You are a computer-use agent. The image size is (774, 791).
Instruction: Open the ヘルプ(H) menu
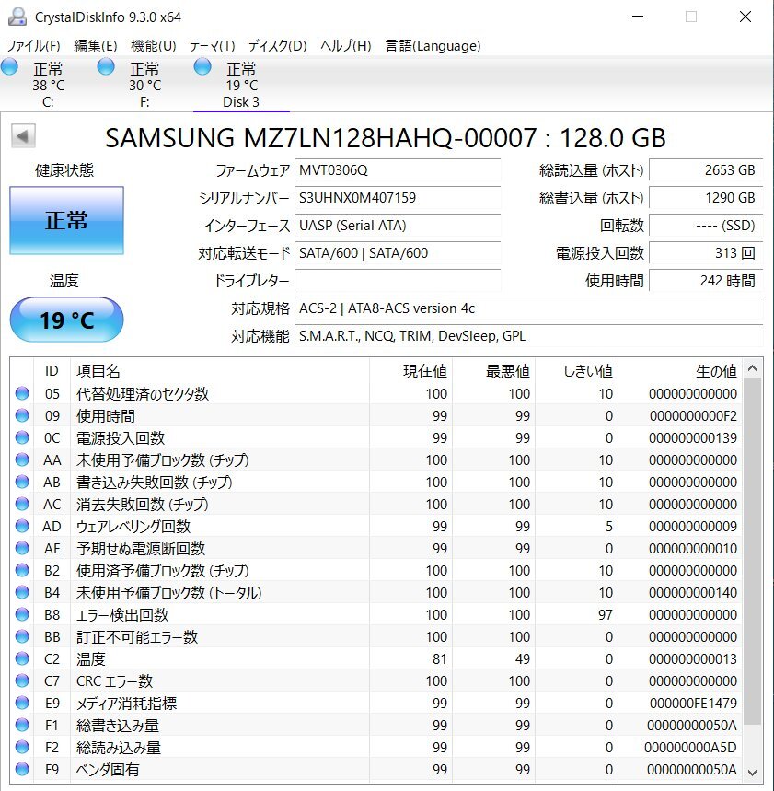[346, 46]
